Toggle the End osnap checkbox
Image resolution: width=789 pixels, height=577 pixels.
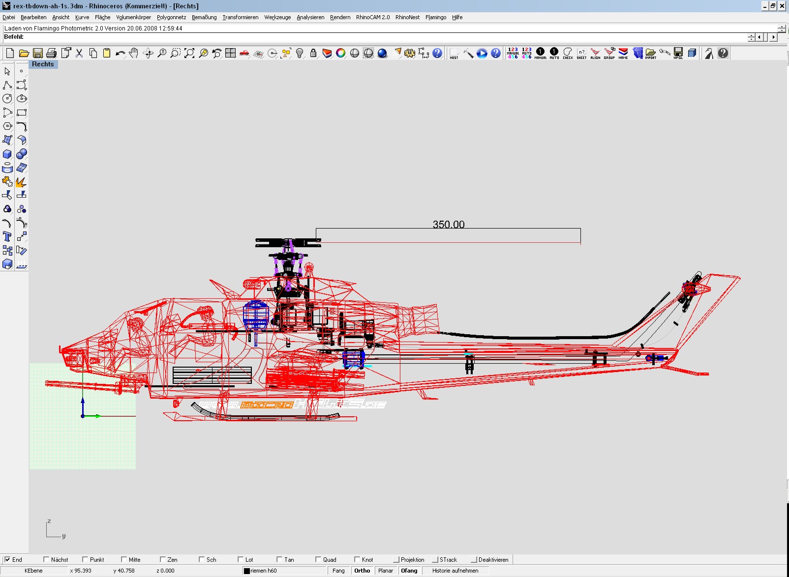(7, 559)
